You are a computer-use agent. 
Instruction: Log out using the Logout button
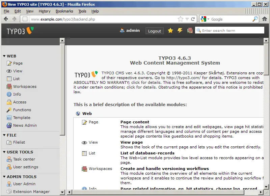tap(155, 31)
